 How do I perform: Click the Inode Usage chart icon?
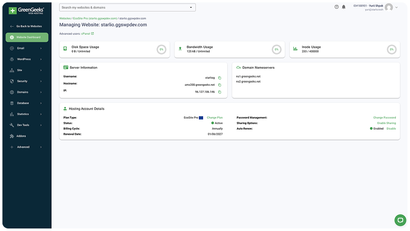295,48
